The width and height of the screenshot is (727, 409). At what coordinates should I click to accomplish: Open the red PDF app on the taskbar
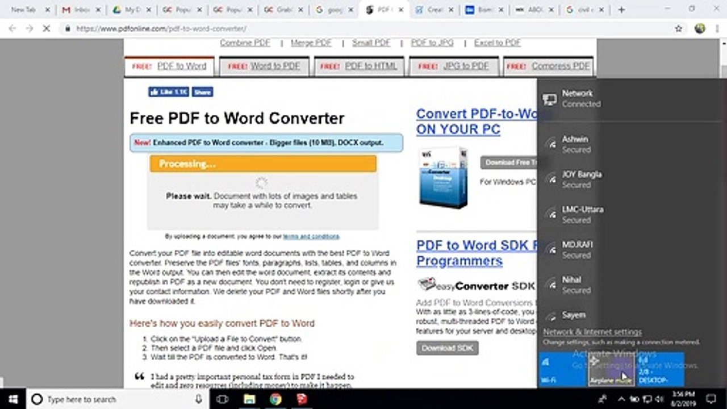click(x=302, y=399)
